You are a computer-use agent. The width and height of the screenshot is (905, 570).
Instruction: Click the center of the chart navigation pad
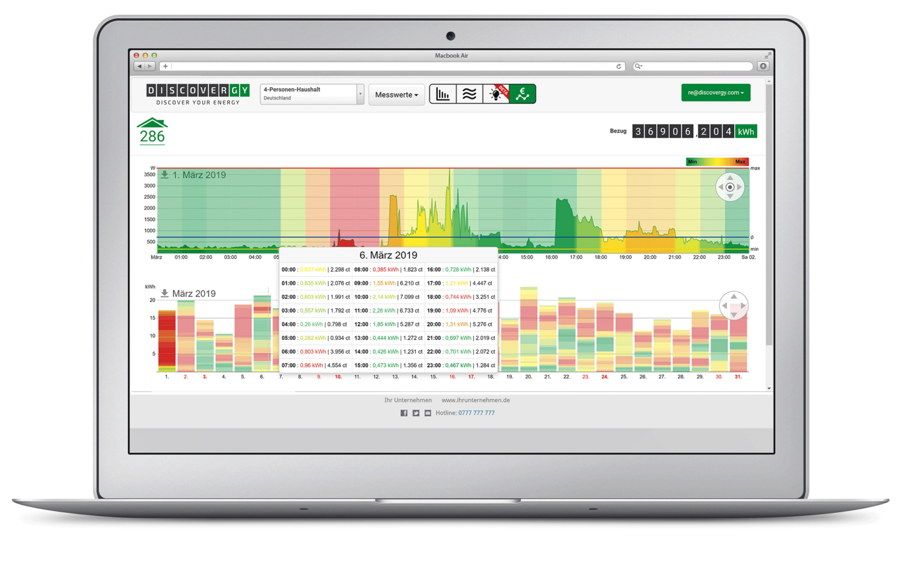pos(730,186)
